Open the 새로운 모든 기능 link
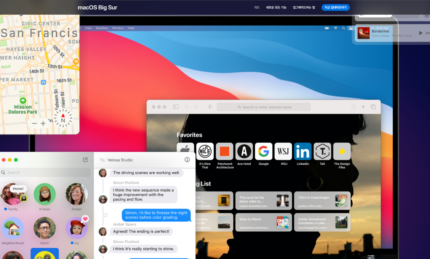 coord(276,7)
